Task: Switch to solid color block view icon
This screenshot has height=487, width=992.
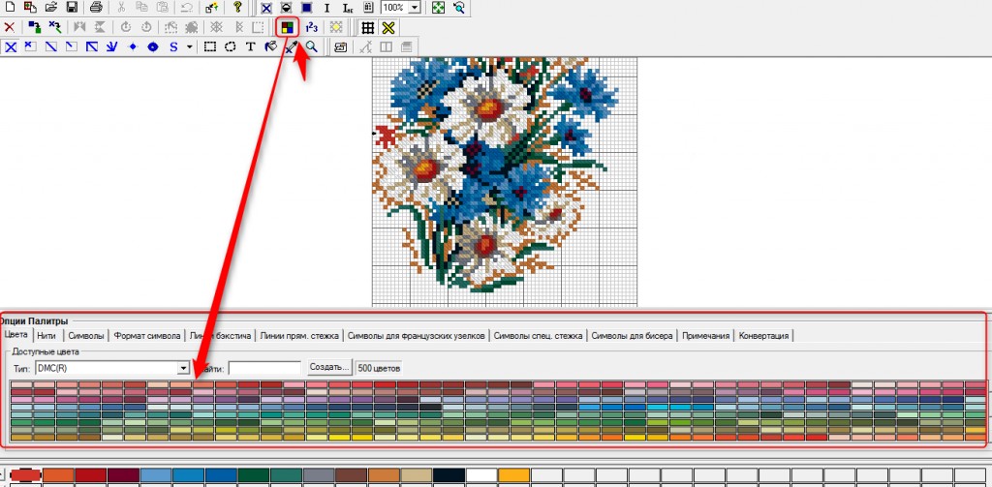Action: pyautogui.click(x=306, y=8)
